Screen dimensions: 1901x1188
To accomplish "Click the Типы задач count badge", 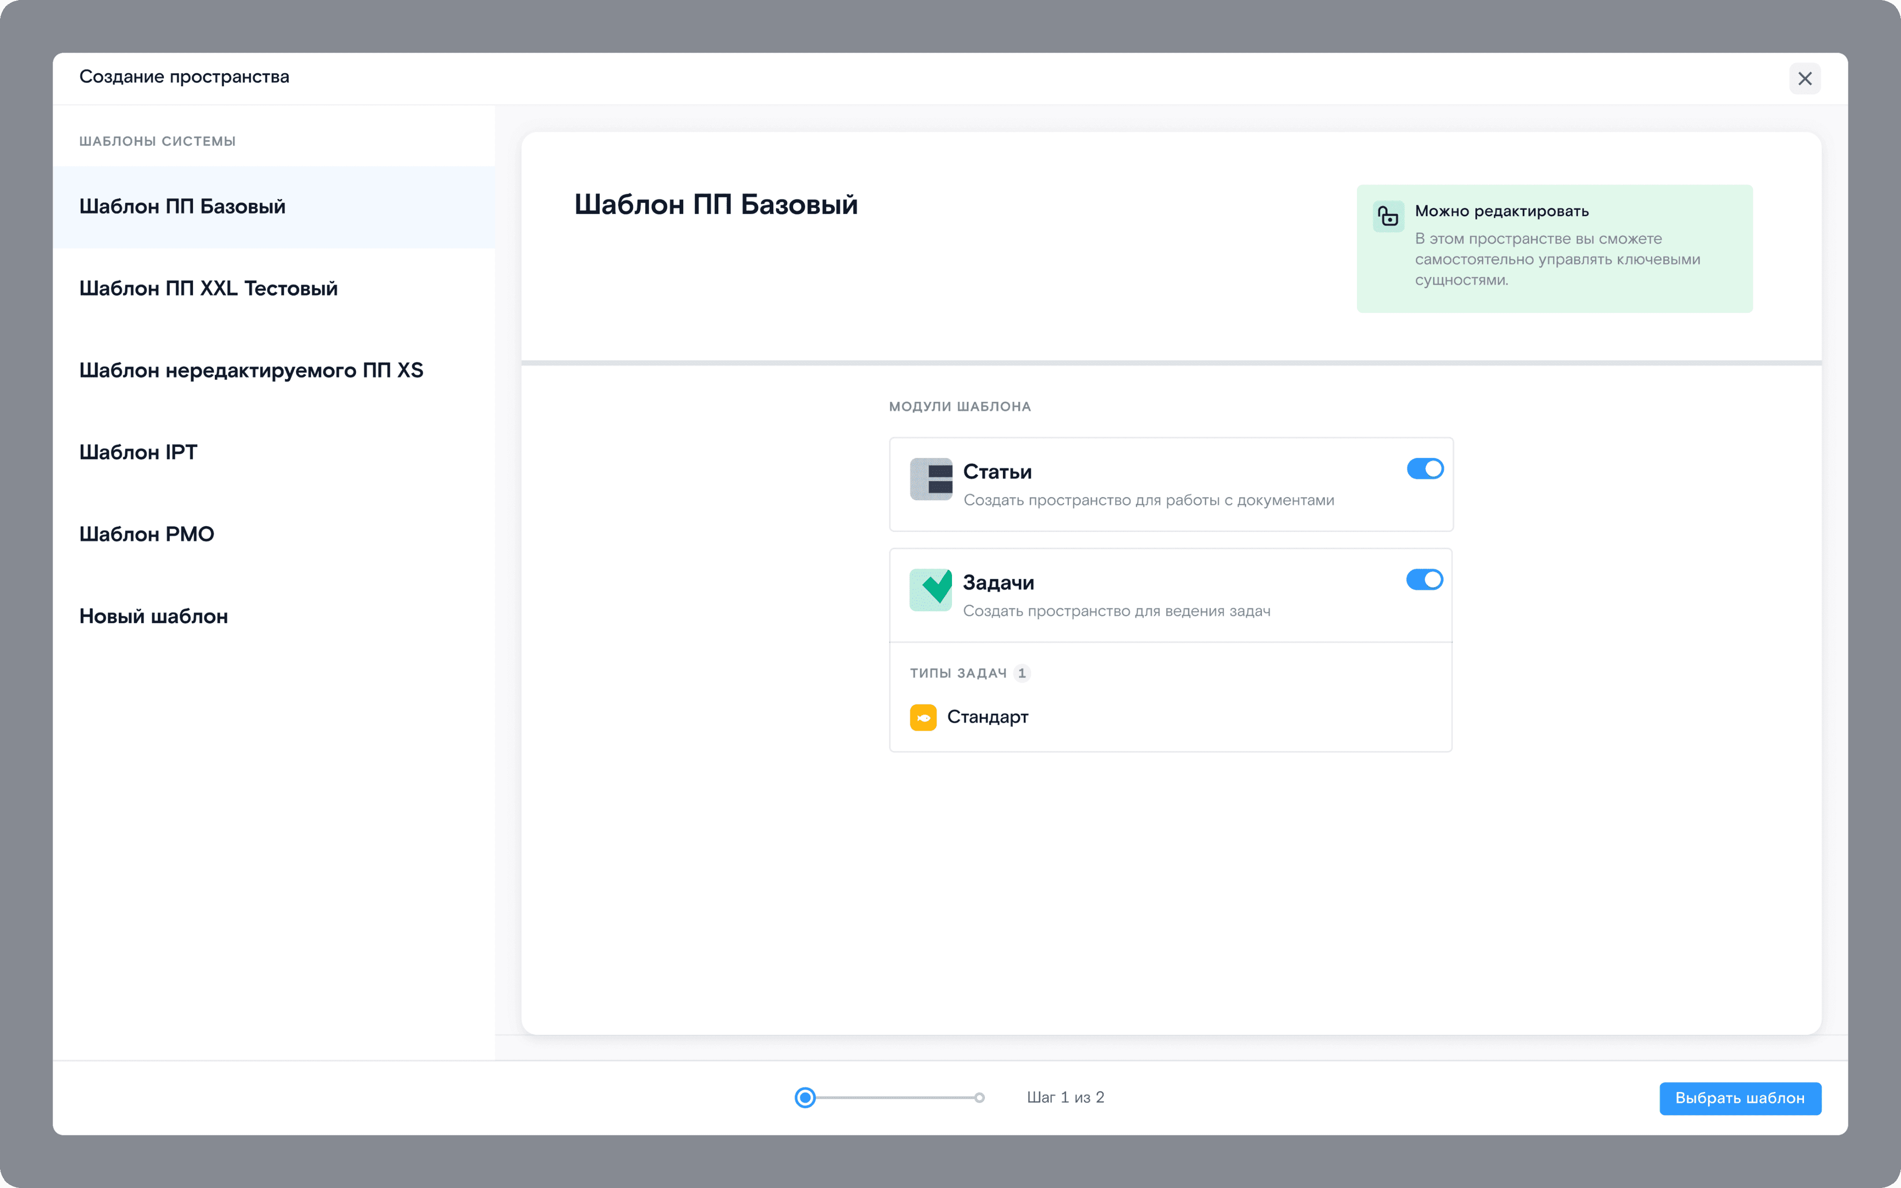I will click(x=1021, y=673).
